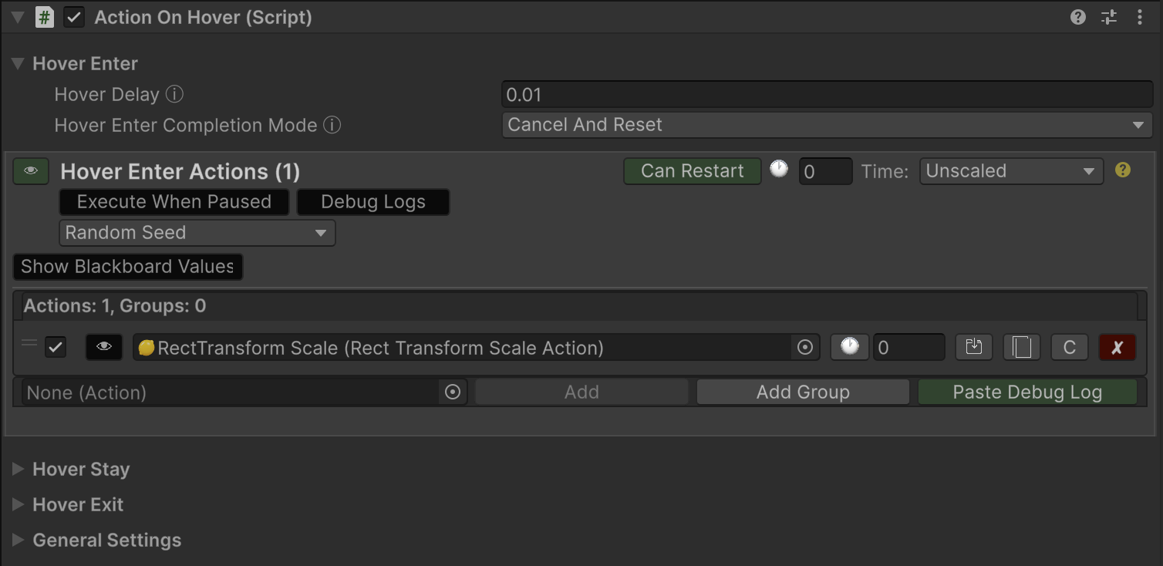Open the Random Seed dropdown
1163x566 pixels.
tap(197, 233)
